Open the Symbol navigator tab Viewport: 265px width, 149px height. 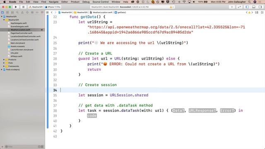(12, 12)
